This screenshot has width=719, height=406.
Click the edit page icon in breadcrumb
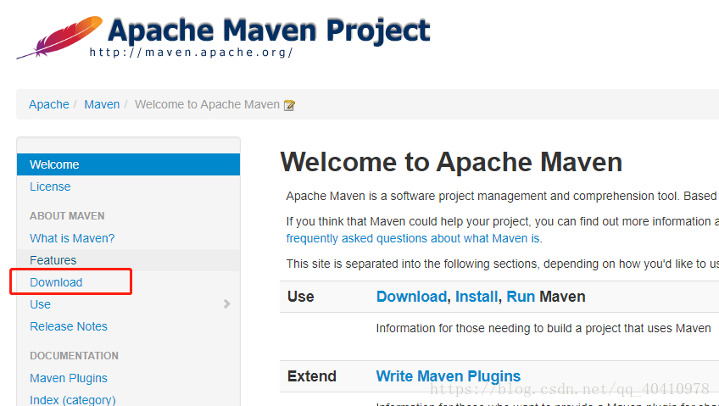(289, 105)
